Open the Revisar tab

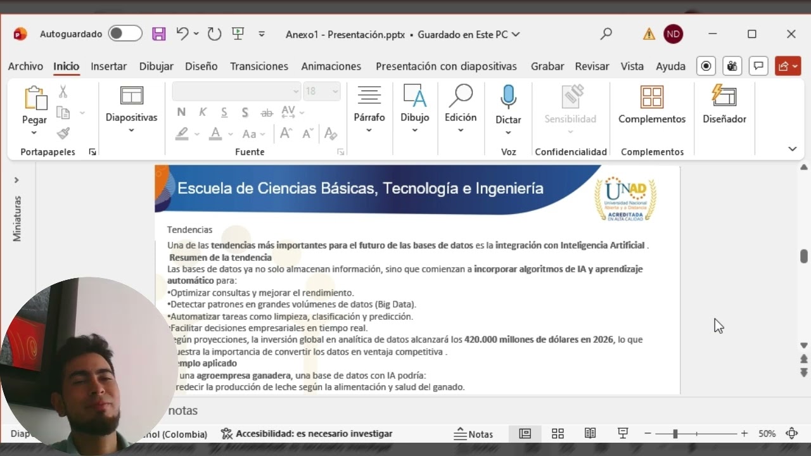pos(592,66)
